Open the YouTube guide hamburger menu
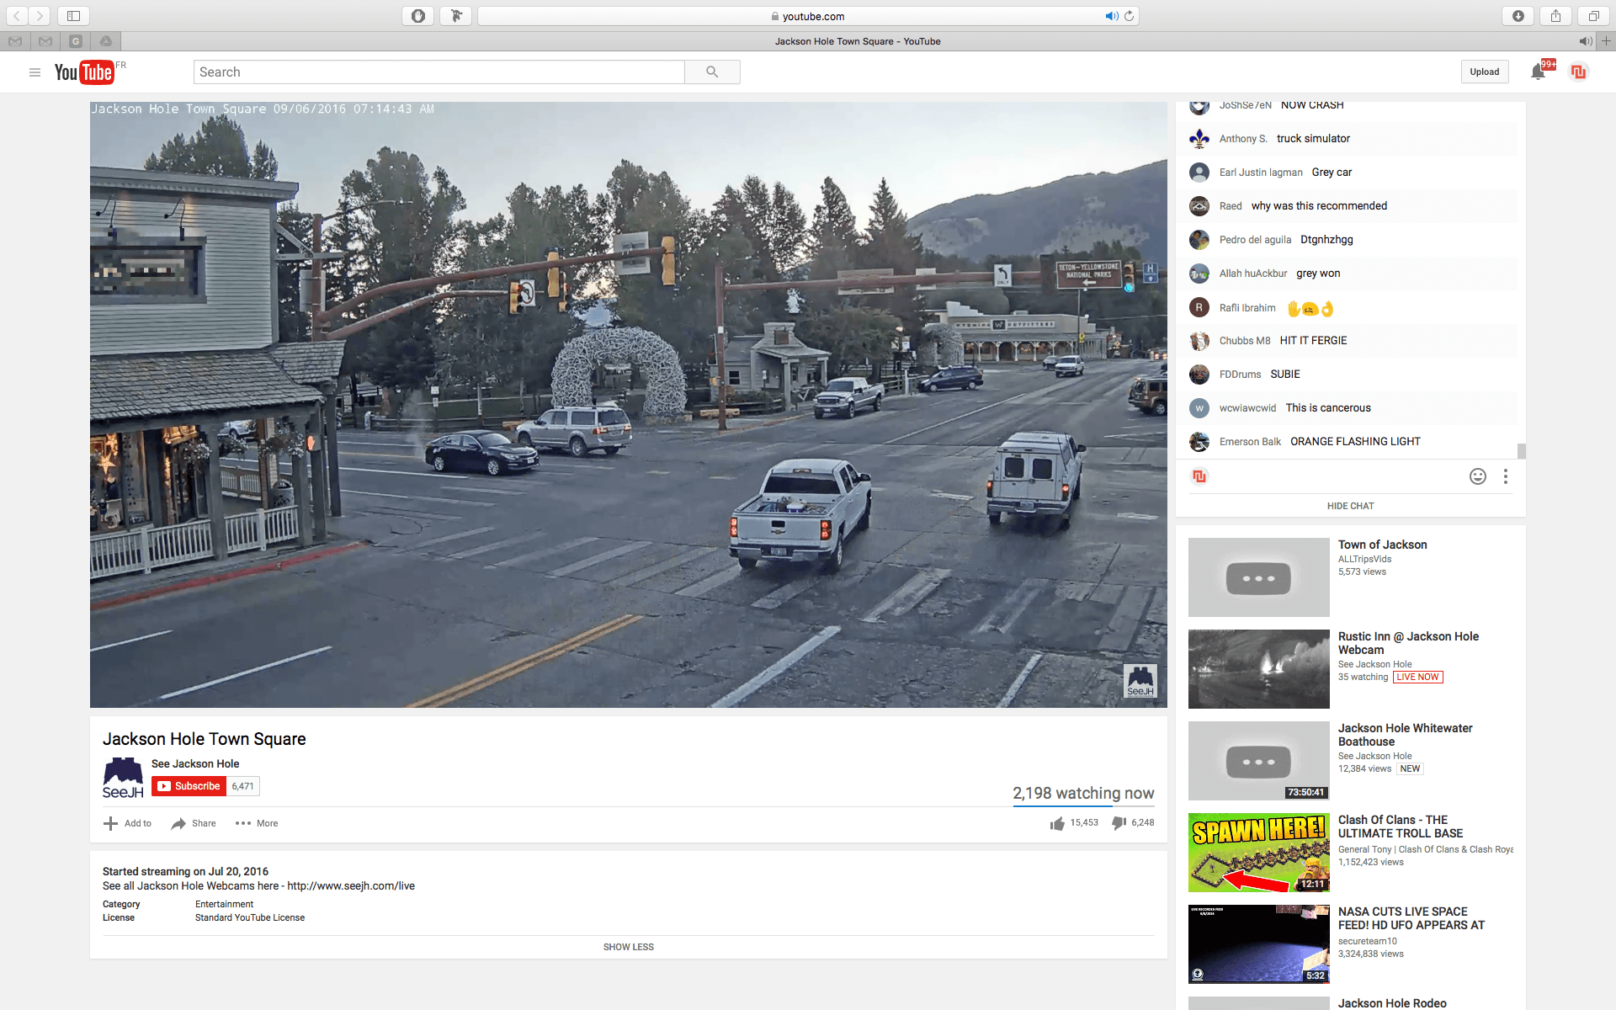Image resolution: width=1616 pixels, height=1010 pixels. 35,72
